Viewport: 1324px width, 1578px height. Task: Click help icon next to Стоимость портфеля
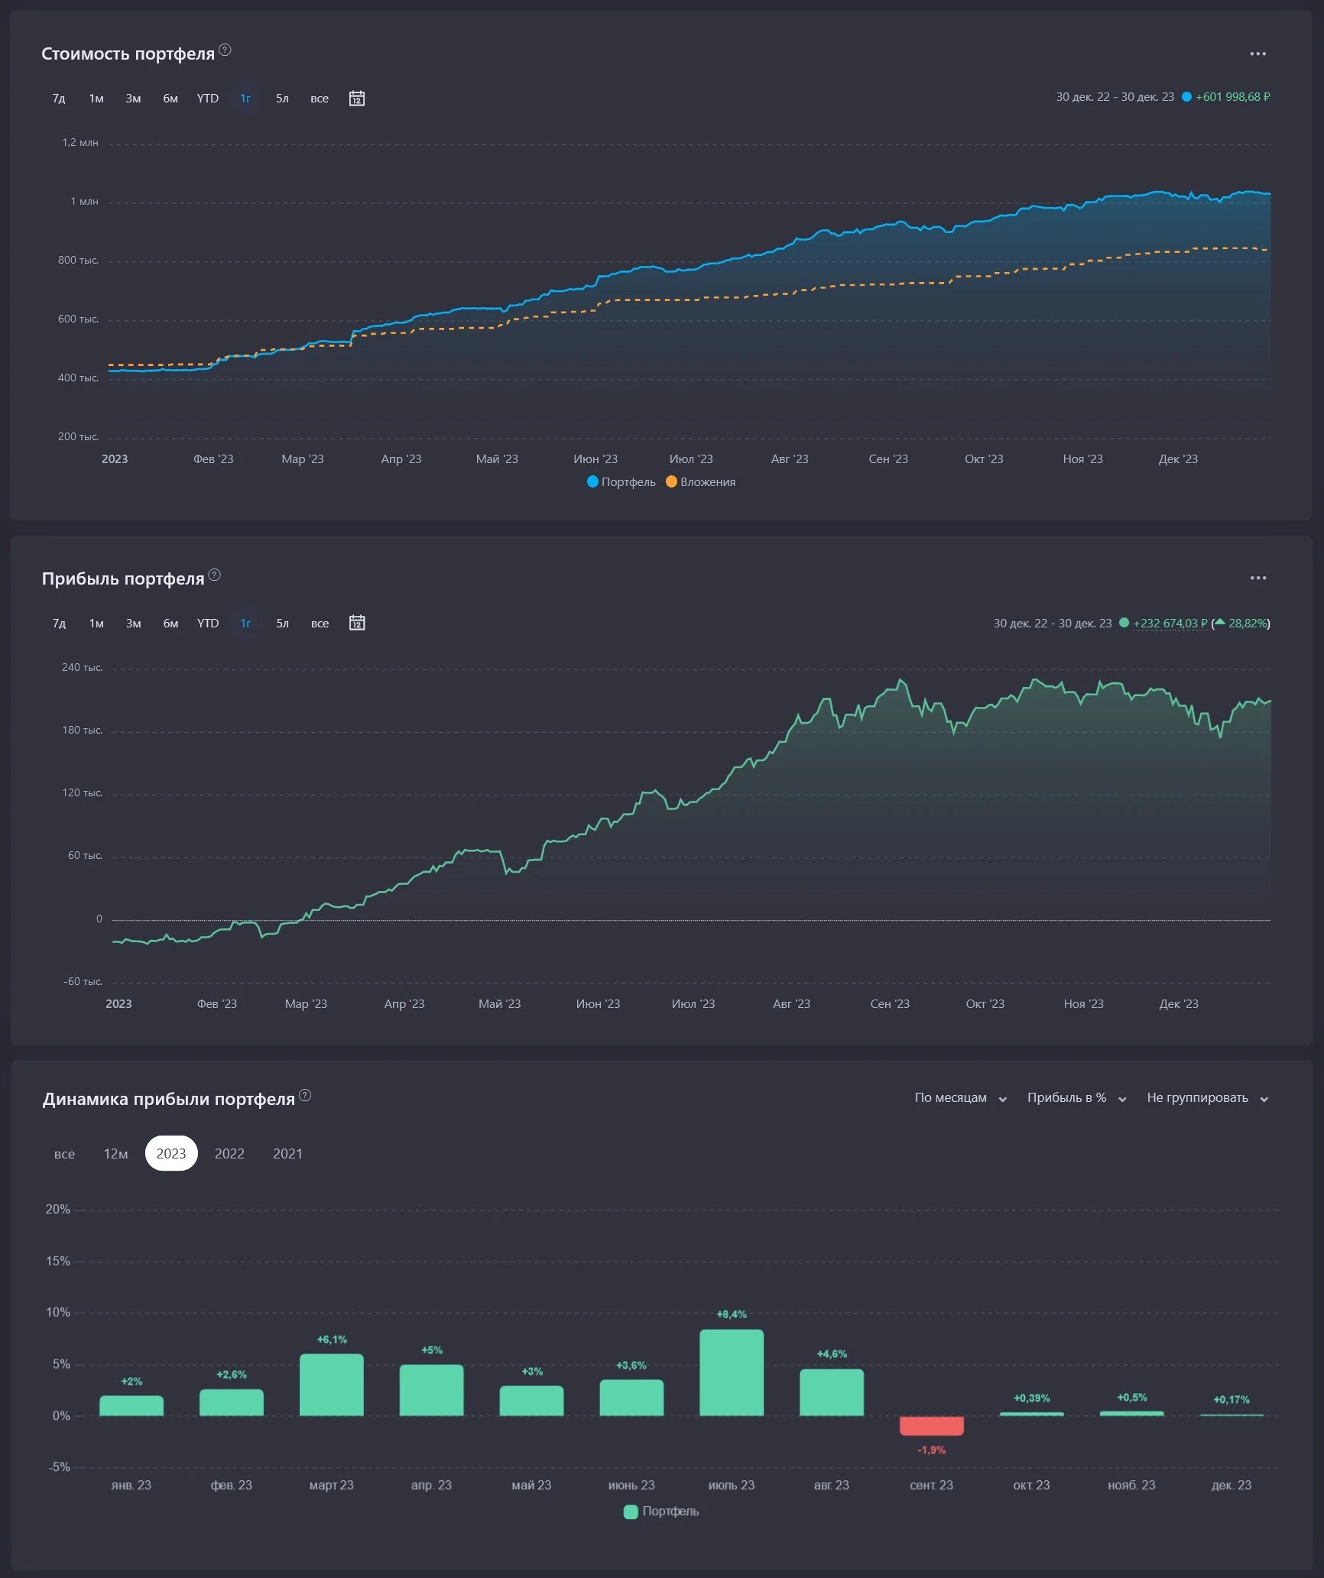pos(225,50)
